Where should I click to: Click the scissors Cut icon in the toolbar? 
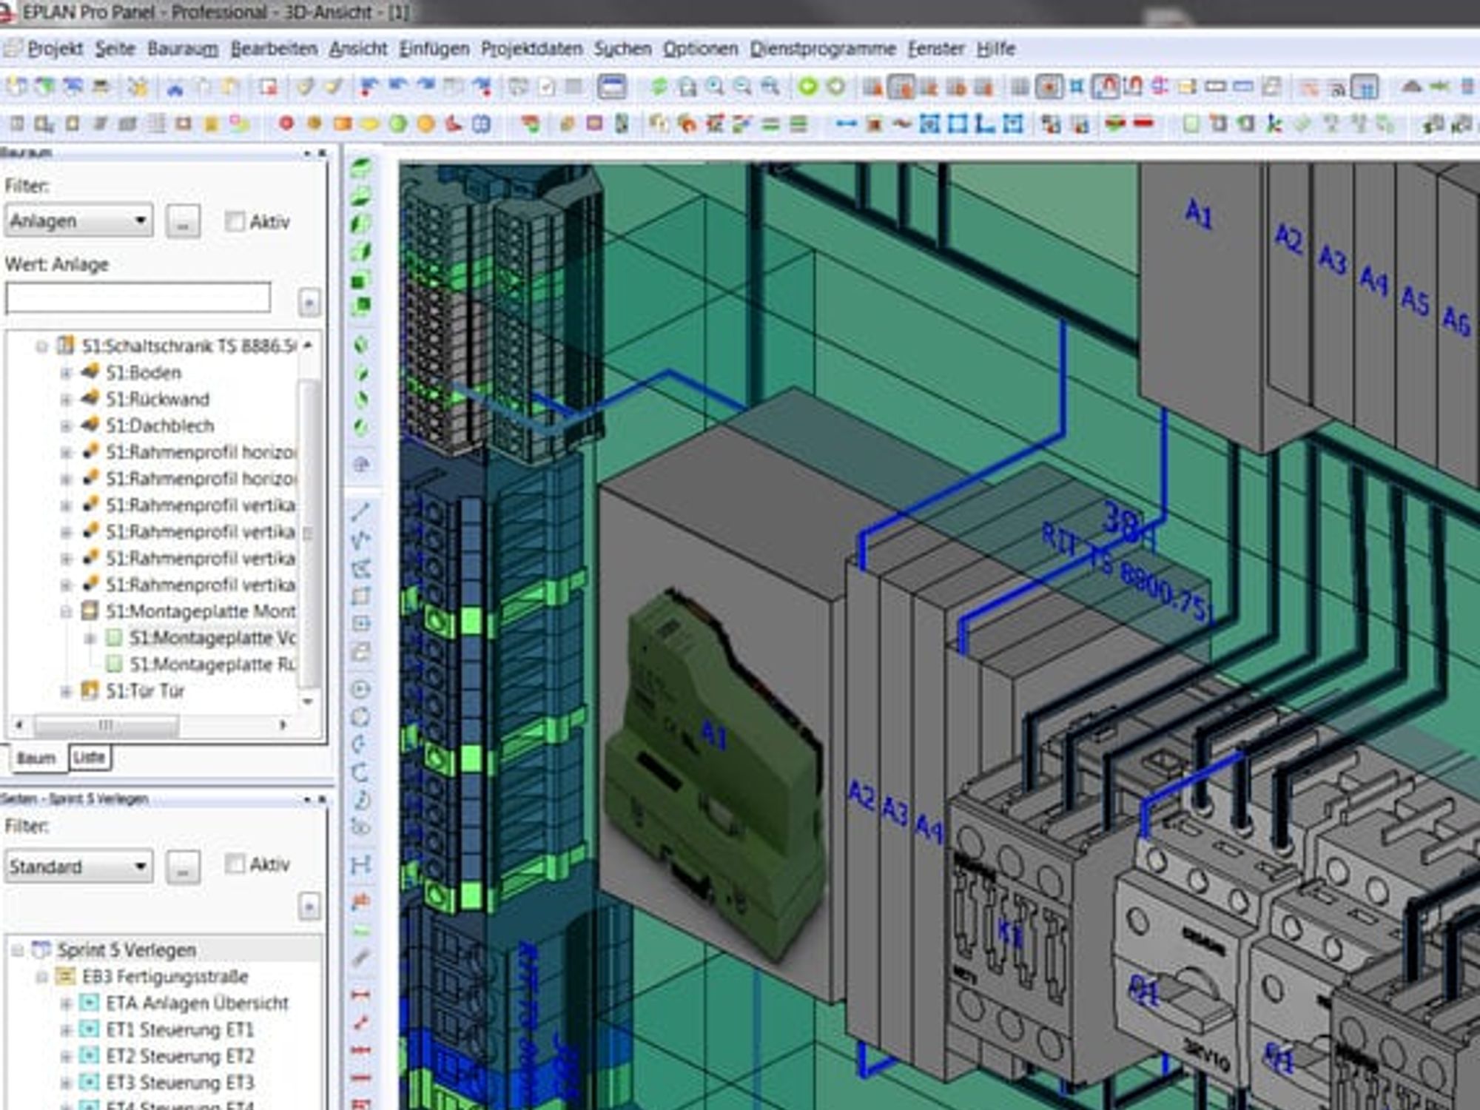175,87
